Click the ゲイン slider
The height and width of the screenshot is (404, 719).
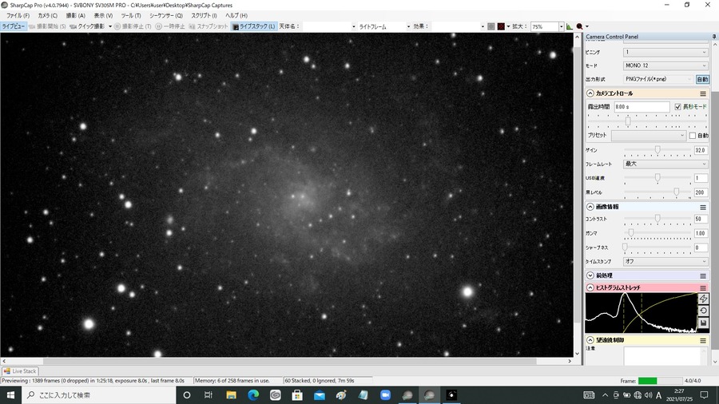pos(657,150)
